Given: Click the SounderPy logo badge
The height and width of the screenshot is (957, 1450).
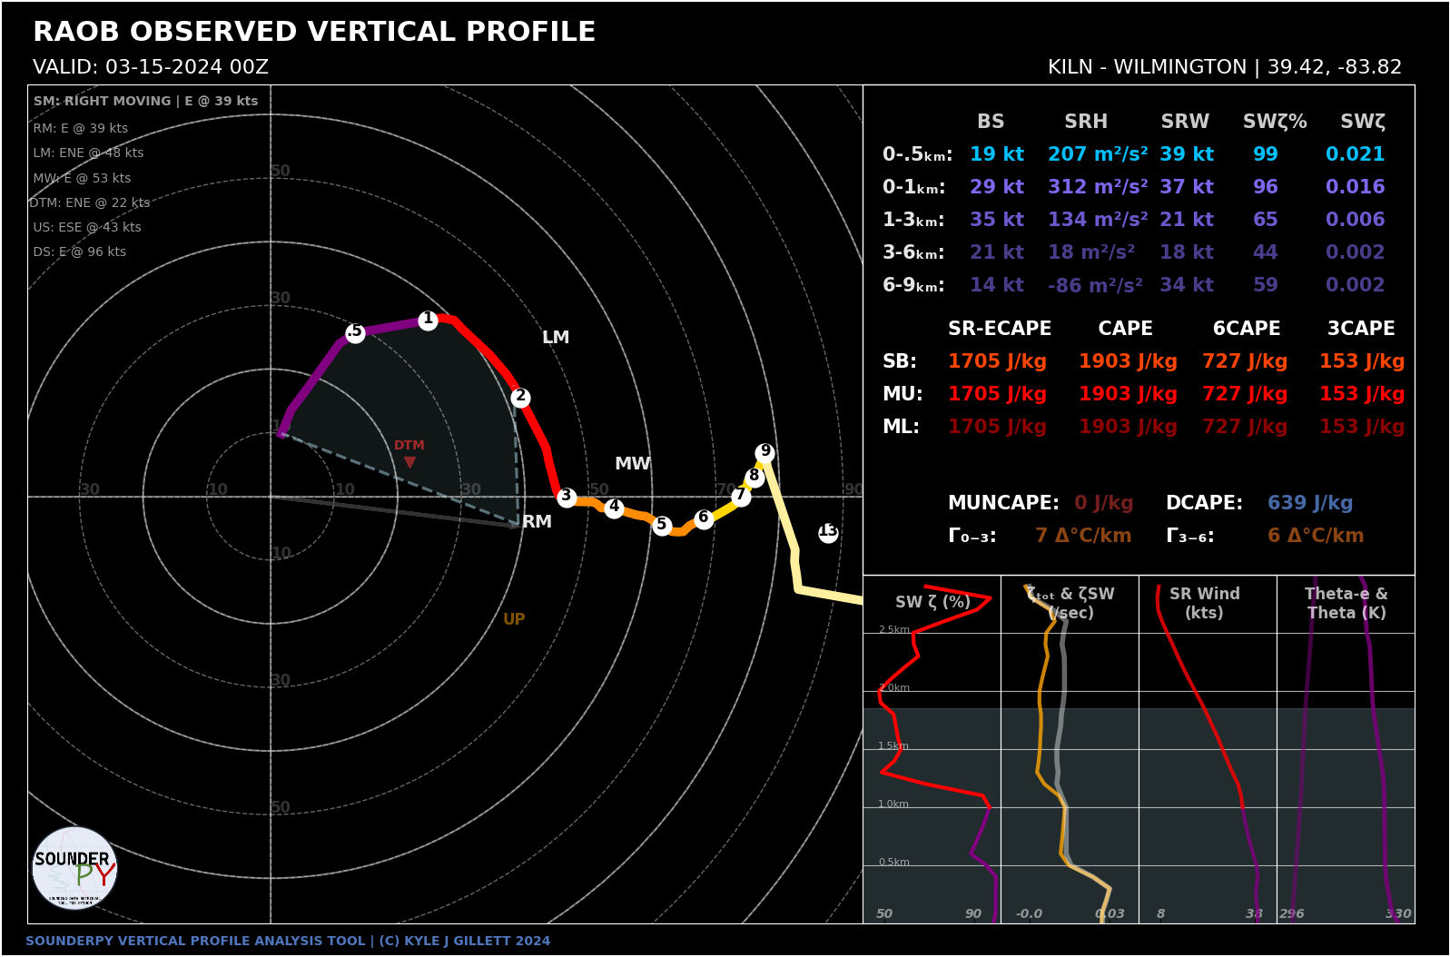Looking at the screenshot, I should [74, 869].
